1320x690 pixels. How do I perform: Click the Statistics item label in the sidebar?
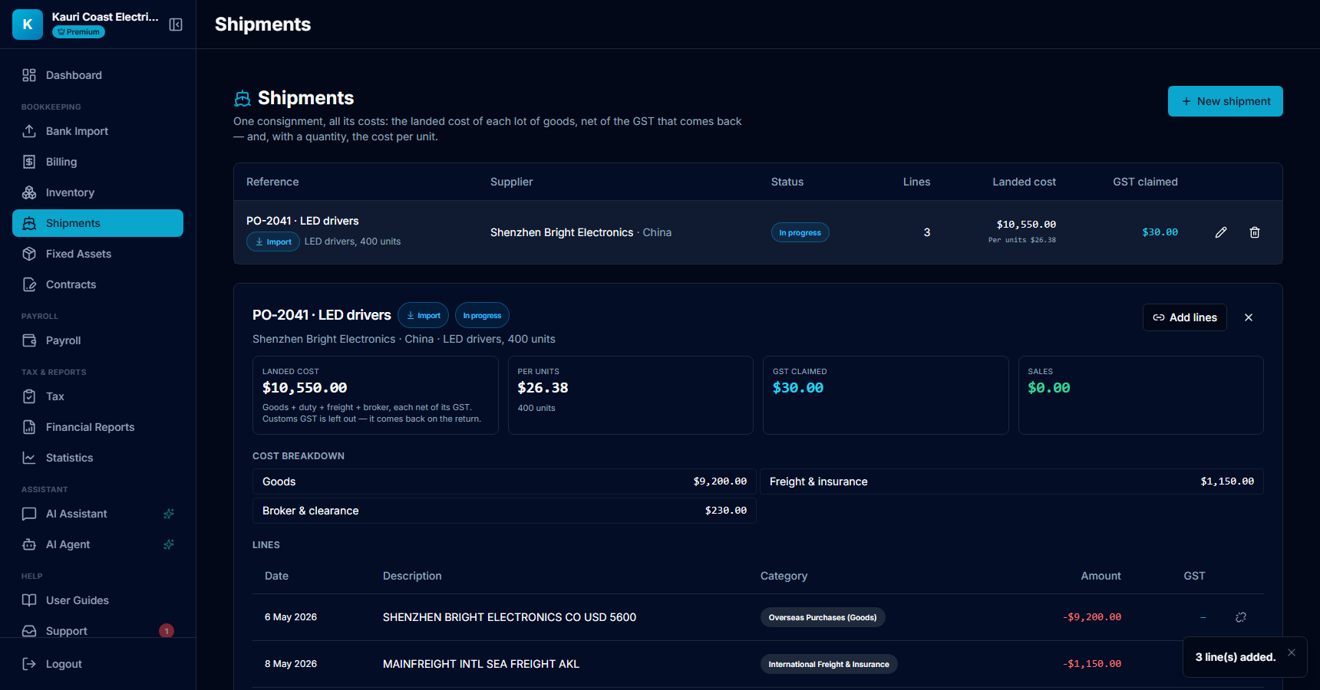click(69, 458)
